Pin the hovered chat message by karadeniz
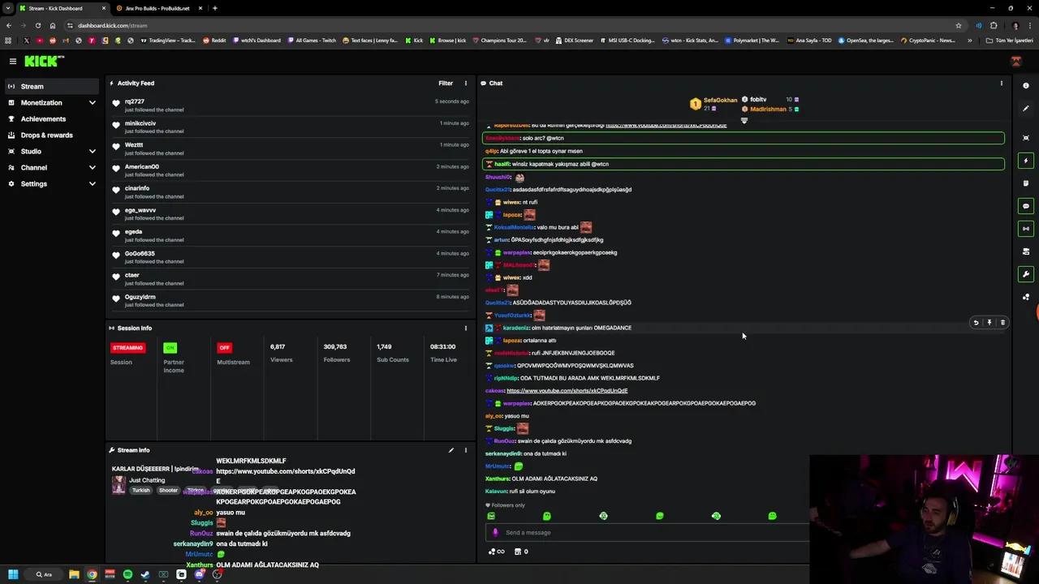The image size is (1039, 584). click(x=989, y=323)
